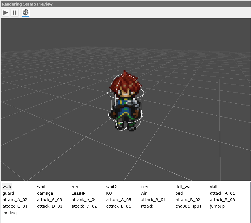This screenshot has height=223, width=251.
Task: Select the damage animation
Action: pyautogui.click(x=45, y=193)
